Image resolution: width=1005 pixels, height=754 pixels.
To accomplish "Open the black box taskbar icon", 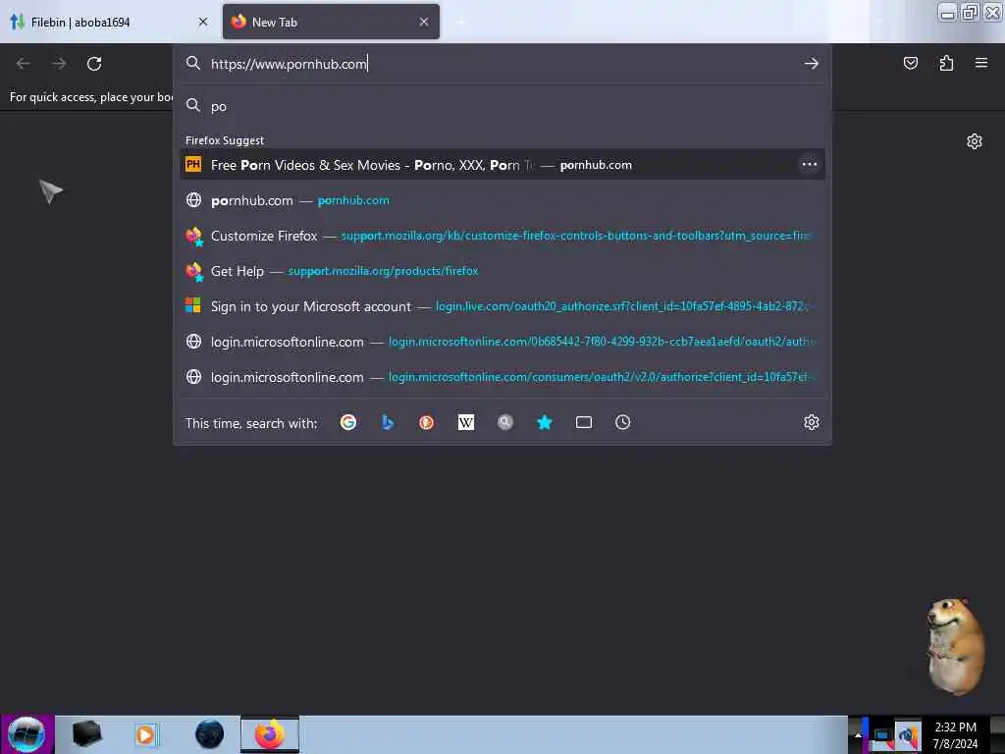I will point(86,734).
